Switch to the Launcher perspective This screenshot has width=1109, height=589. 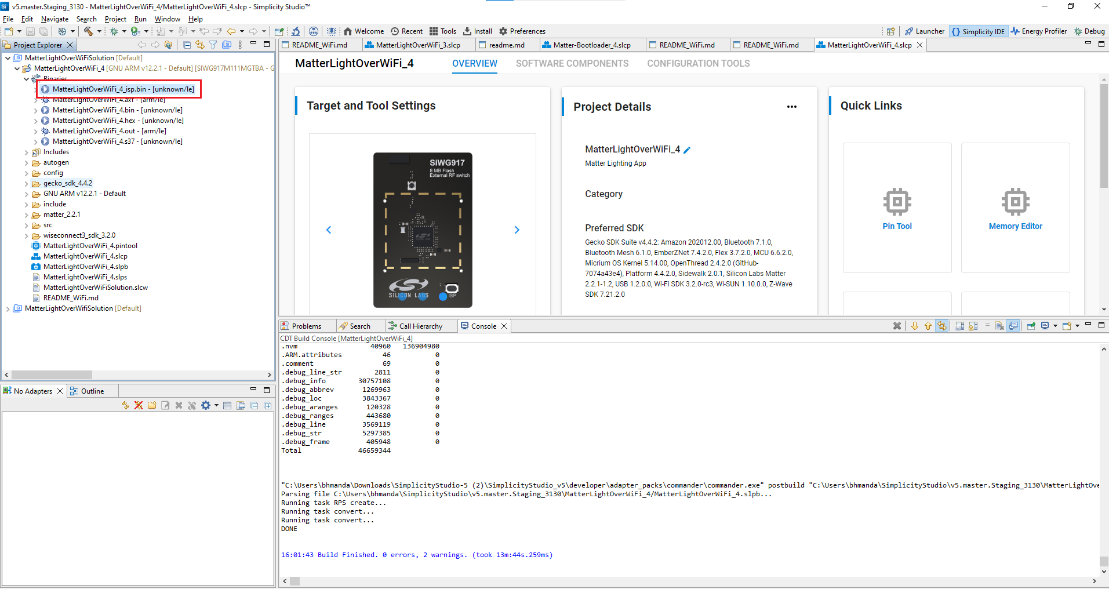point(925,31)
